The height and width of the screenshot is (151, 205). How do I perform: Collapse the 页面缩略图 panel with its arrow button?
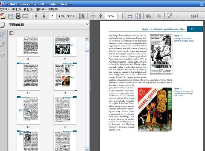point(87,24)
